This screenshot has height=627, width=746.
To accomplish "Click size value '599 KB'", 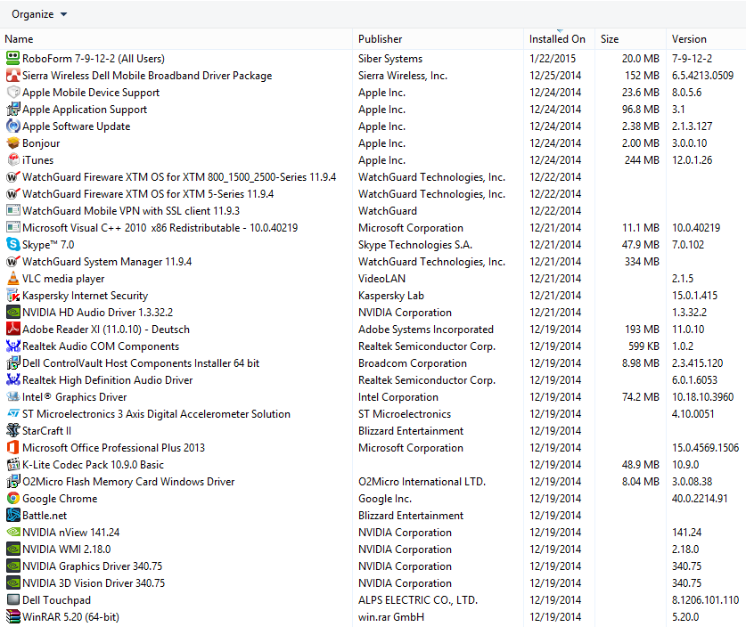I will pos(644,346).
